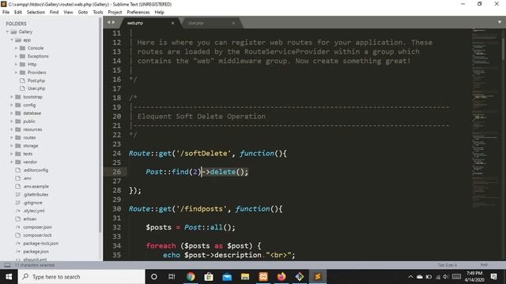Open Cortana from the taskbar
Screen dimensions: 506x284
pyautogui.click(x=154, y=277)
